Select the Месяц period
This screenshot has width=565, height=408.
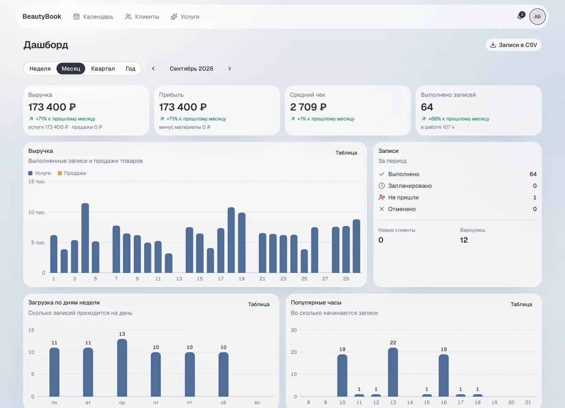click(71, 68)
